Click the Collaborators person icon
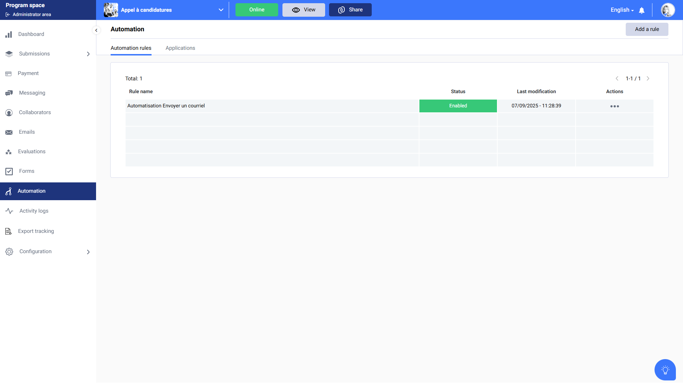Screen dimensions: 683x384 click(9, 113)
